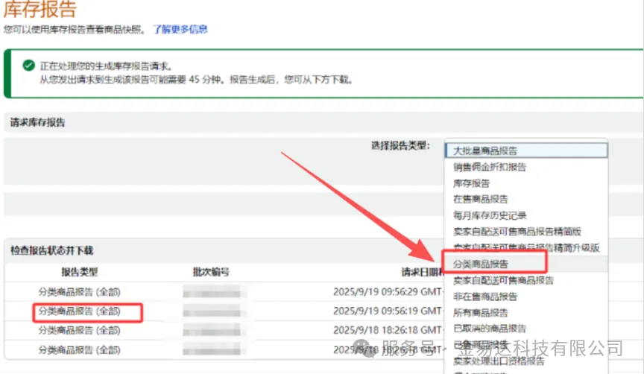Pick the 库存报告 dropdown option
This screenshot has height=374, width=644.
(x=471, y=183)
